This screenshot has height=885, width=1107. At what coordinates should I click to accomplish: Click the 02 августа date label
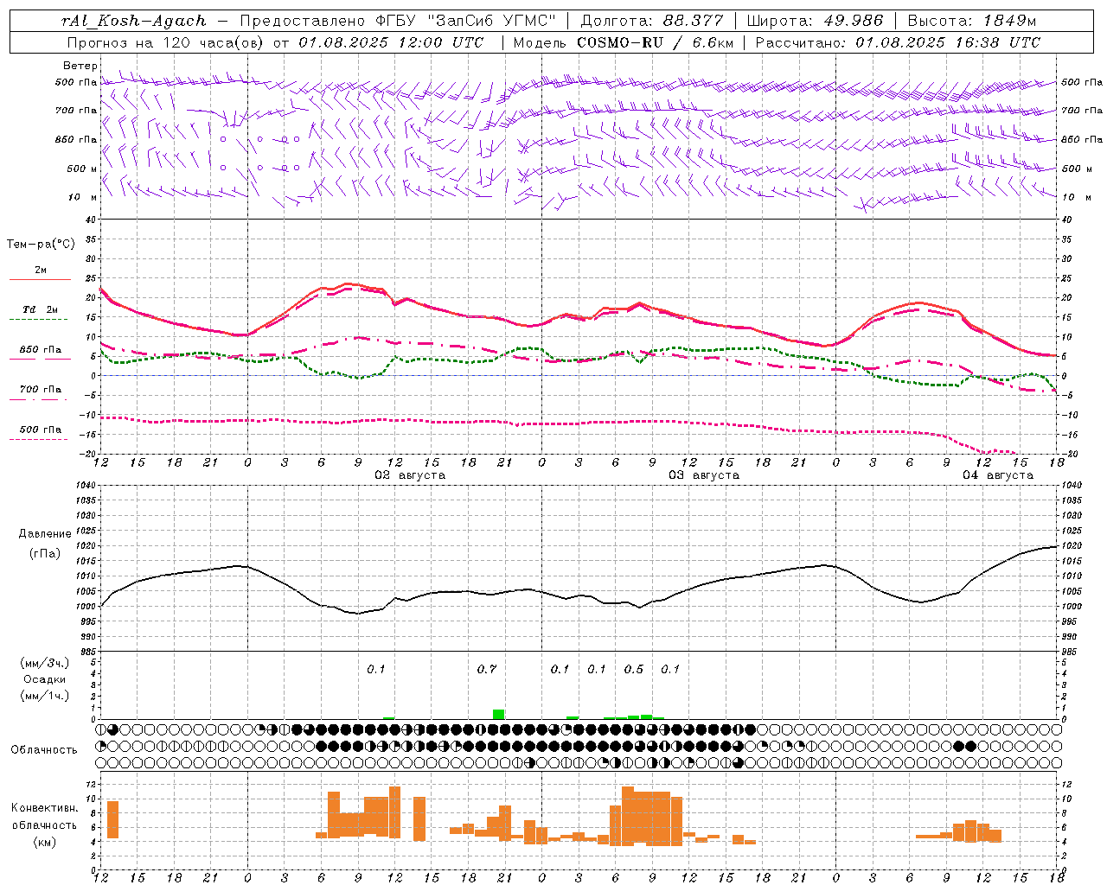[409, 475]
